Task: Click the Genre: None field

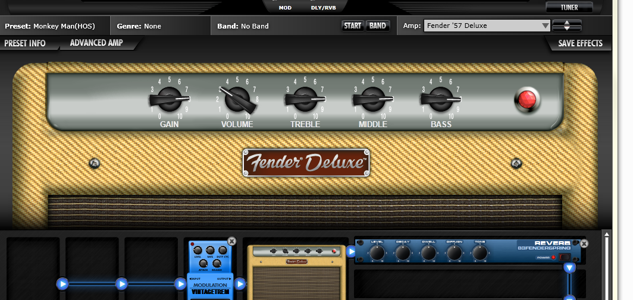Action: (139, 26)
